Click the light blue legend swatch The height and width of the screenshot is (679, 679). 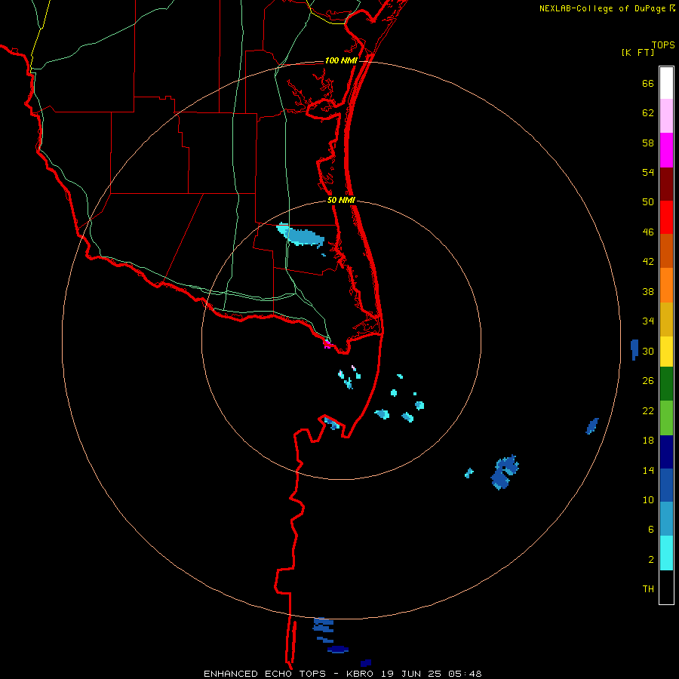[x=666, y=519]
